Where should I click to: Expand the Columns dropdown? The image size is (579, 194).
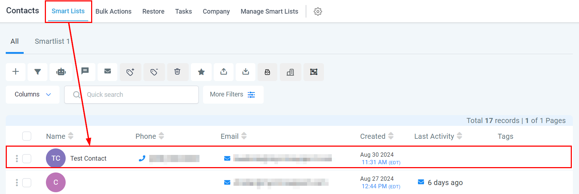coord(33,95)
